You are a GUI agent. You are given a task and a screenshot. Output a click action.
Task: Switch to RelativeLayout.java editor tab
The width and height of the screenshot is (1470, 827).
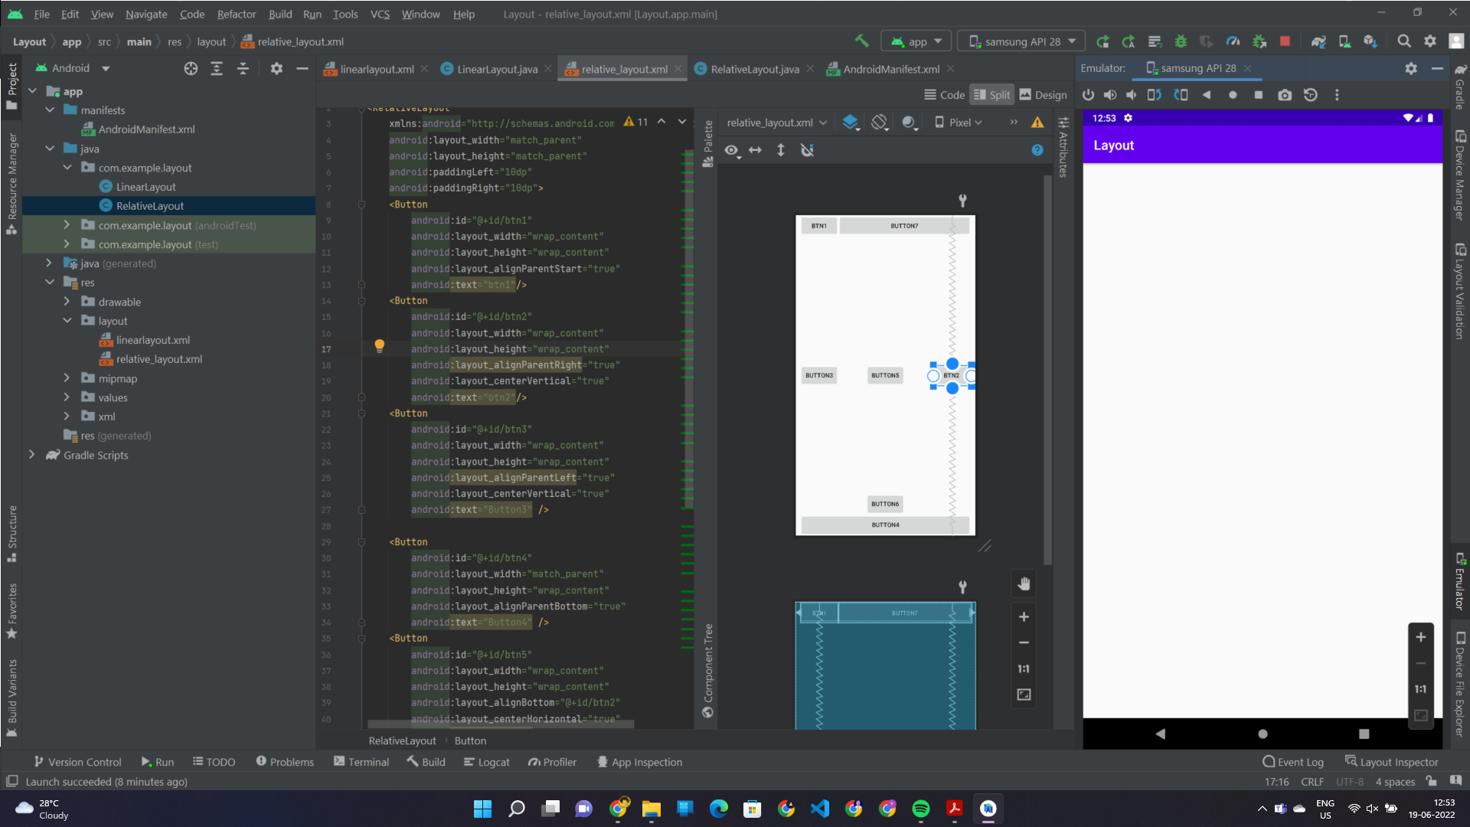[754, 69]
